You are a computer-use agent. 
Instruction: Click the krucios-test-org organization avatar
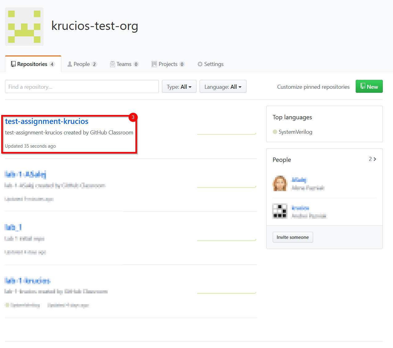24,27
